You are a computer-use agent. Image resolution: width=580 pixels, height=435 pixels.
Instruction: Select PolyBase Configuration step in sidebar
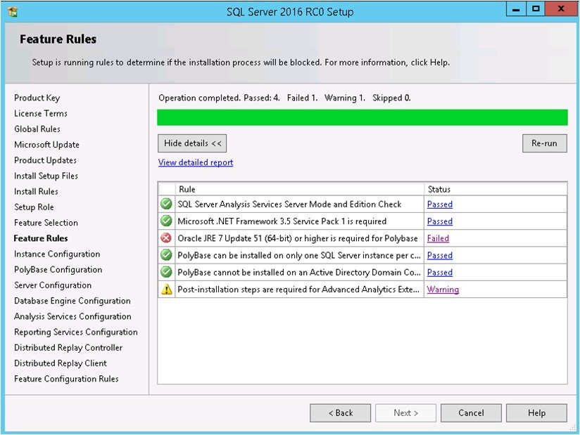click(58, 270)
